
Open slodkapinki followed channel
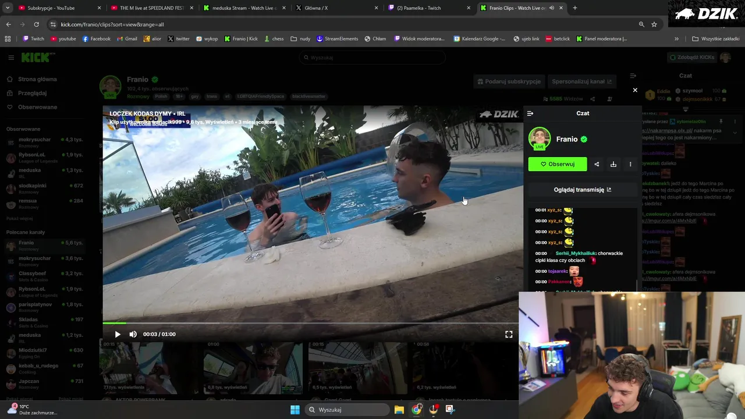click(45, 188)
